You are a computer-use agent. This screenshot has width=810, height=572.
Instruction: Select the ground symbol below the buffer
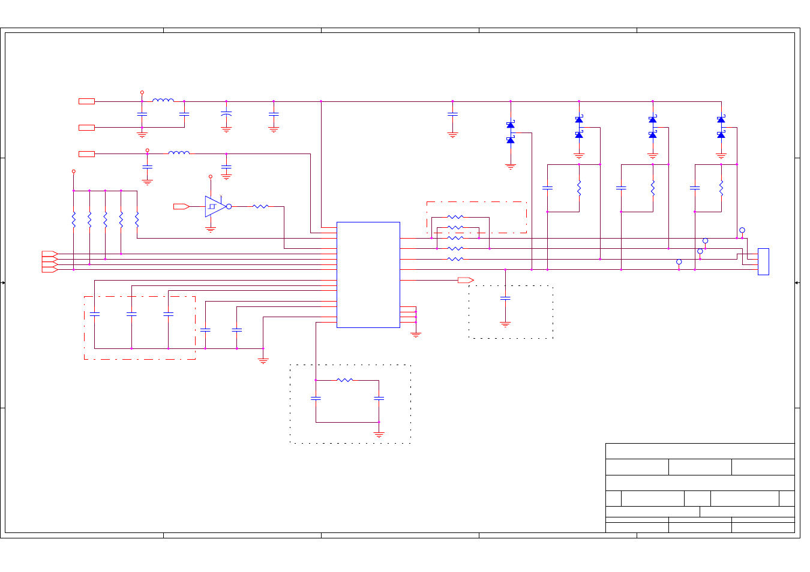[x=210, y=230]
